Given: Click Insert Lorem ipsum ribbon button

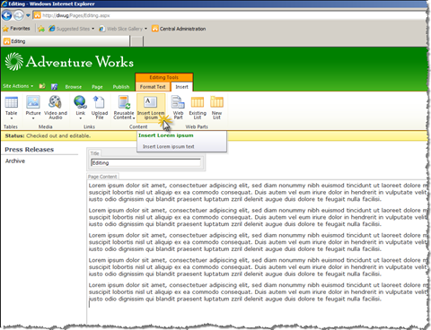Looking at the screenshot, I should coord(151,108).
